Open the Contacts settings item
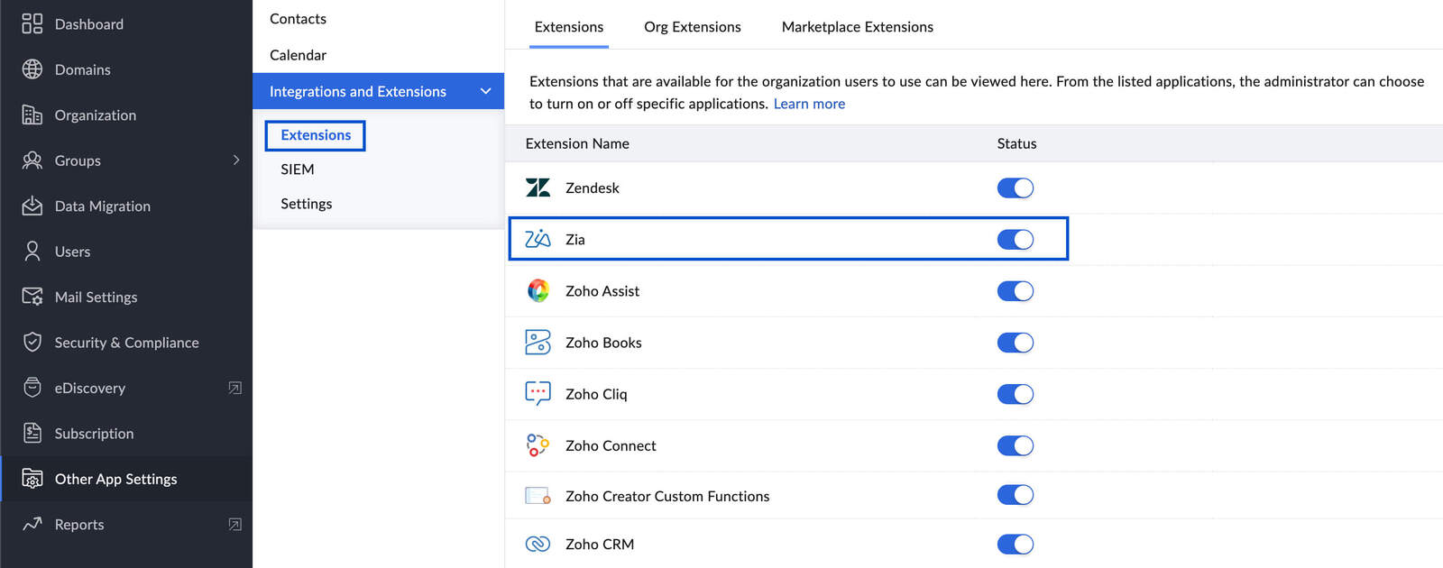 tap(298, 19)
